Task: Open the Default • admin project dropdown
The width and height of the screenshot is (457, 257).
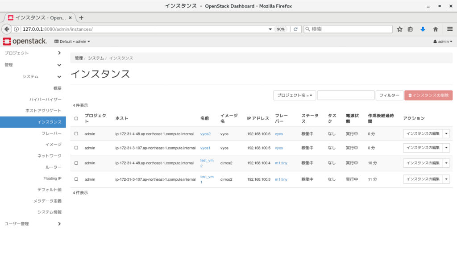Action: 72,41
